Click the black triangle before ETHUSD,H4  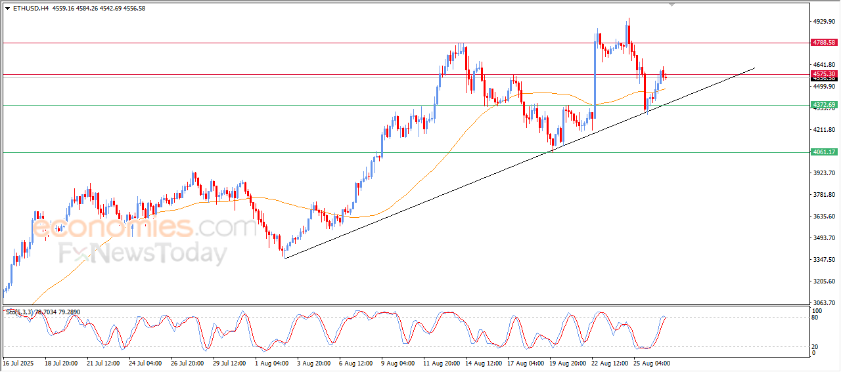[7, 9]
